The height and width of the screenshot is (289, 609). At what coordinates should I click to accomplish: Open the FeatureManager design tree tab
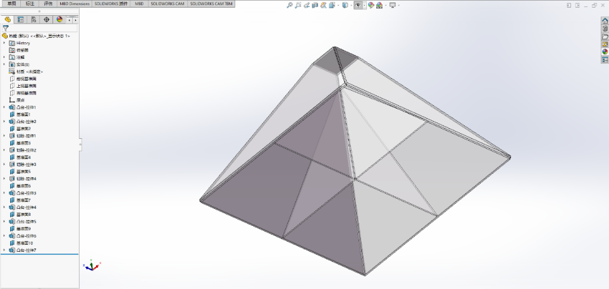tap(8, 20)
